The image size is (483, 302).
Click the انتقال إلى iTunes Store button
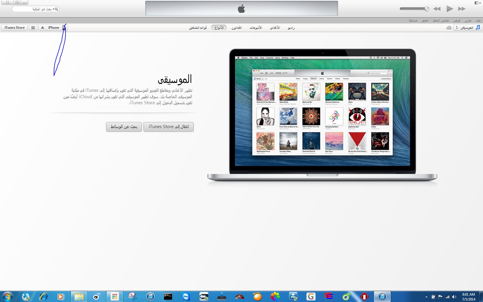[169, 127]
